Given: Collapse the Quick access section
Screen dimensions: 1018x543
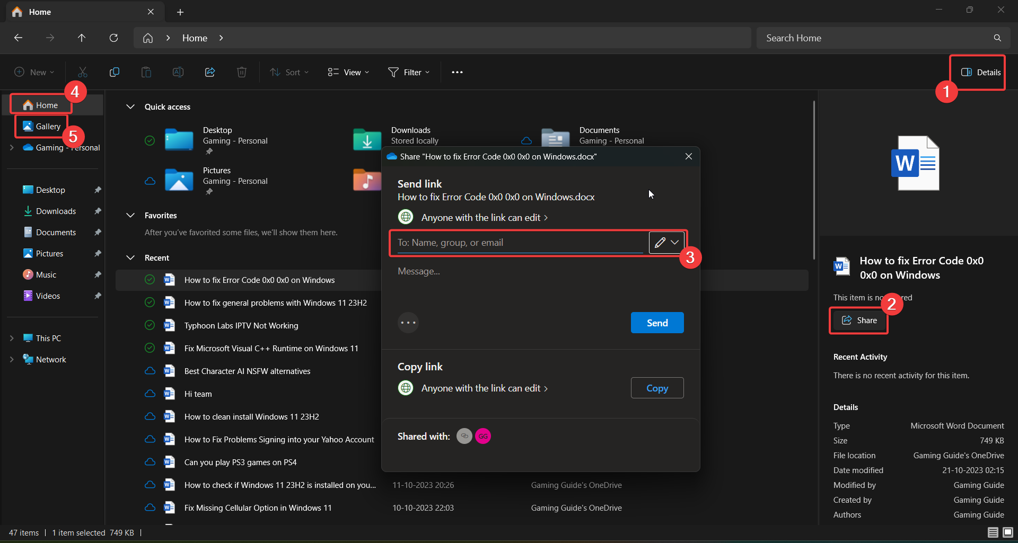Looking at the screenshot, I should pyautogui.click(x=130, y=106).
